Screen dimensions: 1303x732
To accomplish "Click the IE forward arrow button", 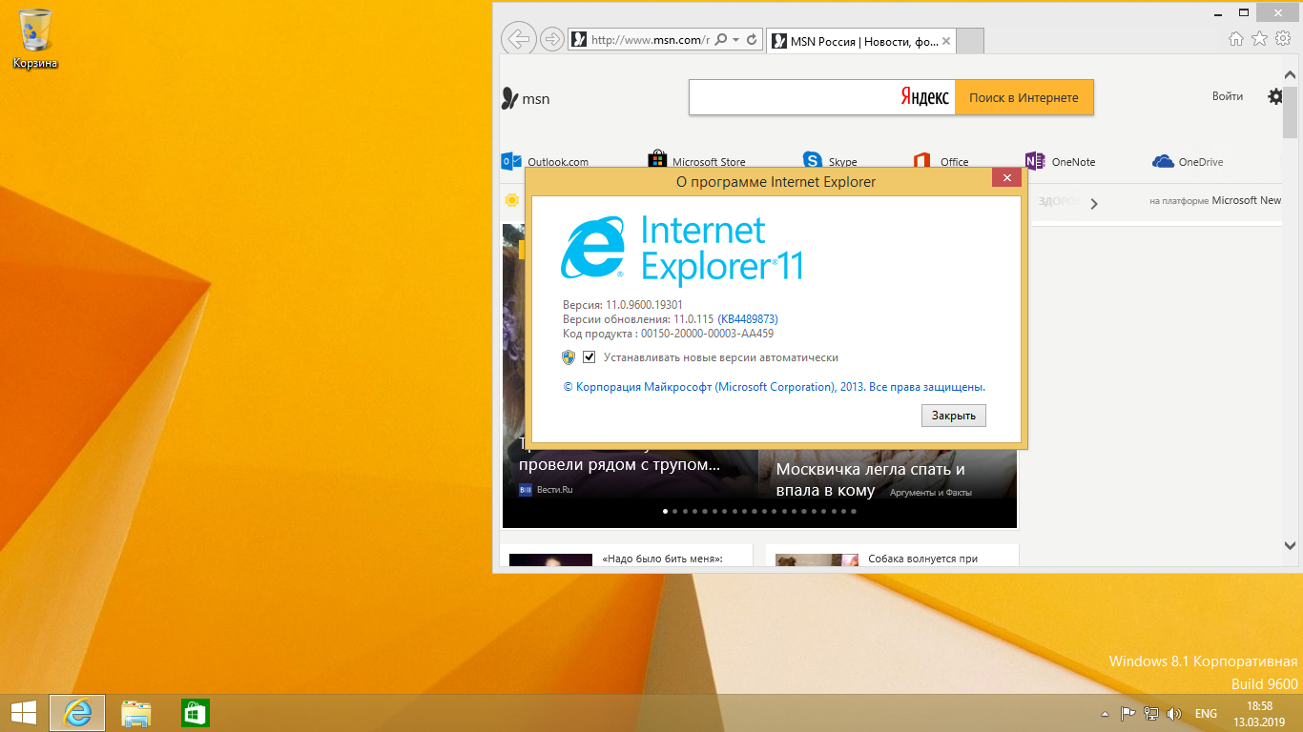I will [x=551, y=40].
